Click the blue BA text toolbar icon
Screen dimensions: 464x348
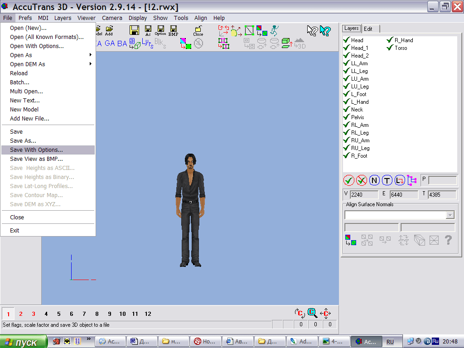122,43
